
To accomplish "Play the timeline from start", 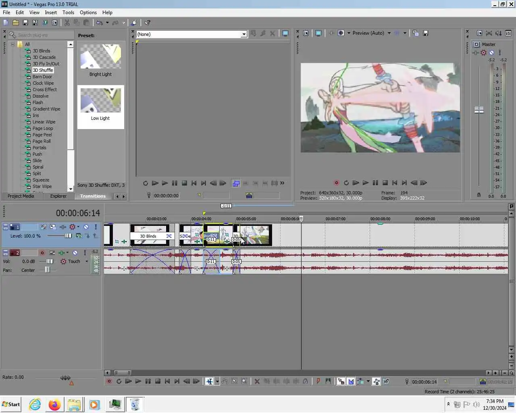I will point(128,381).
